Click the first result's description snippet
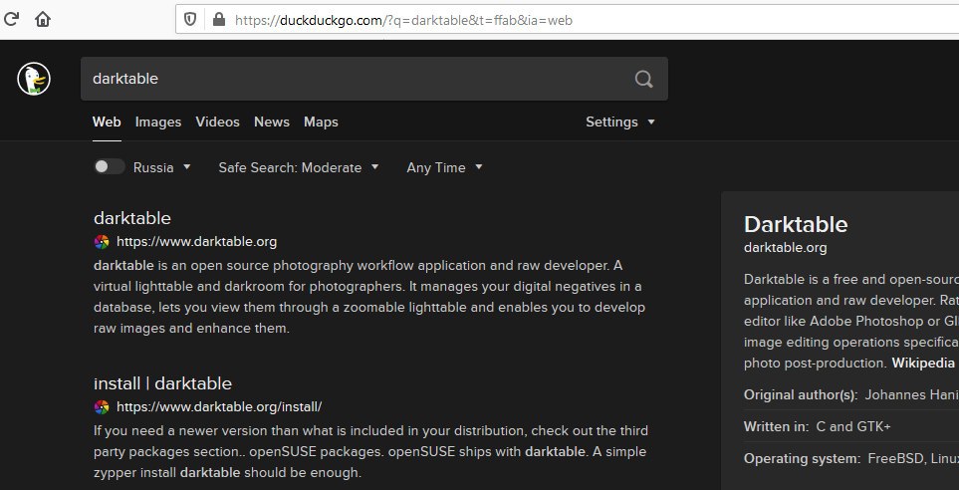Image resolution: width=959 pixels, height=490 pixels. (x=369, y=297)
